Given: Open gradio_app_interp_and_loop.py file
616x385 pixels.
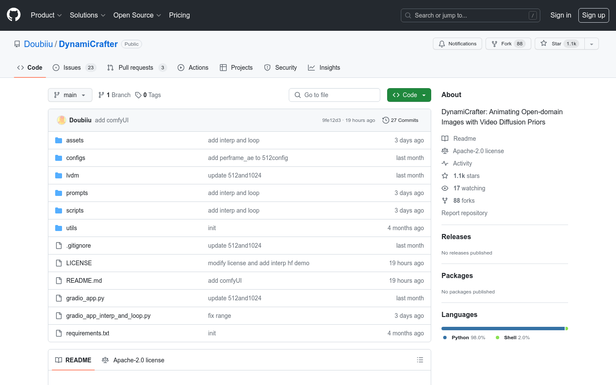Looking at the screenshot, I should point(108,316).
